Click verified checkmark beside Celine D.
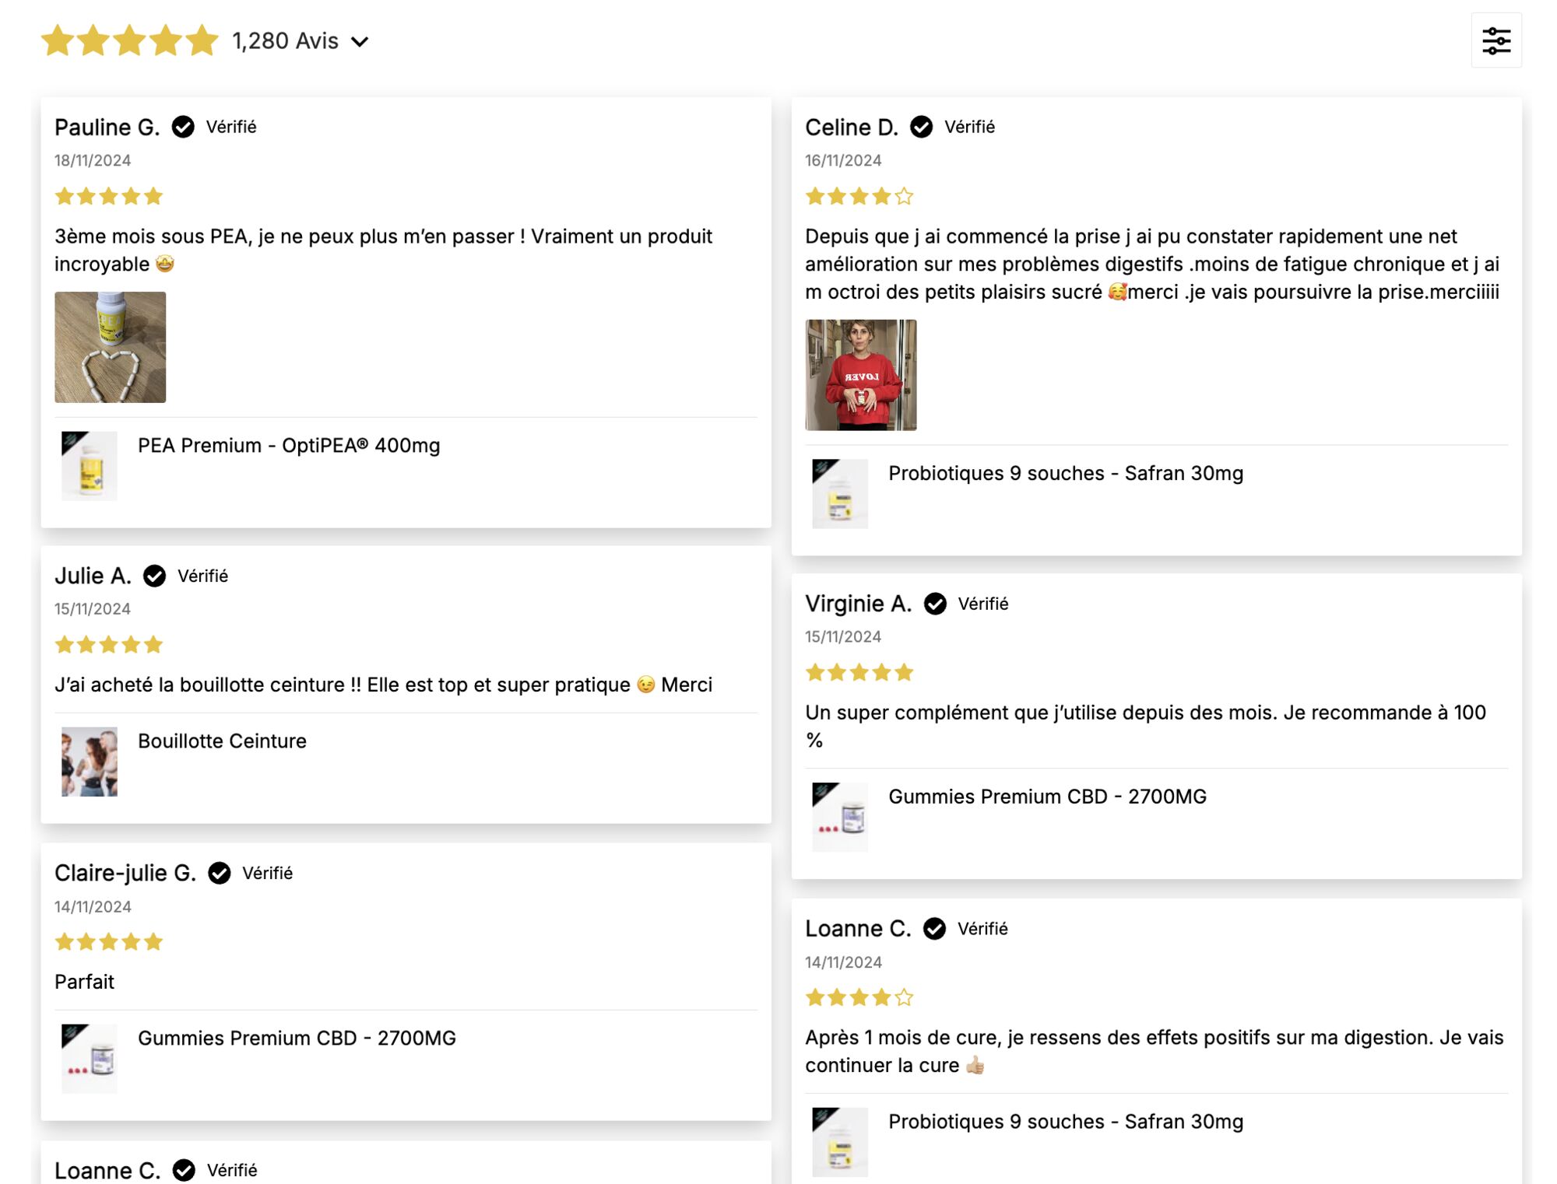The image size is (1557, 1184). [x=921, y=127]
